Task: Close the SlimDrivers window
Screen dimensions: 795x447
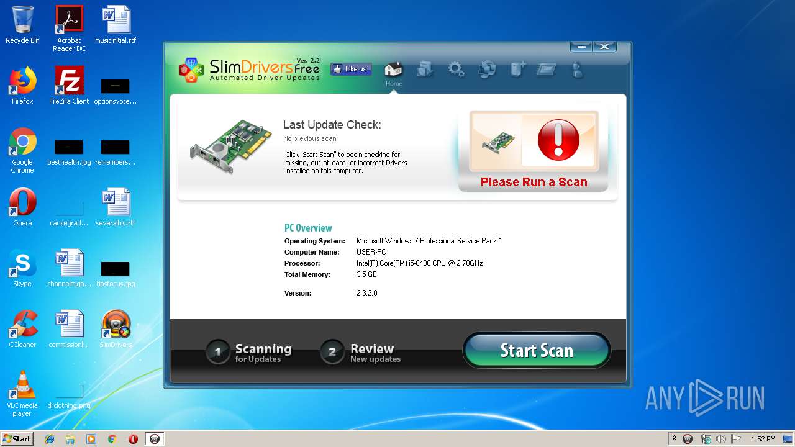Action: point(604,47)
